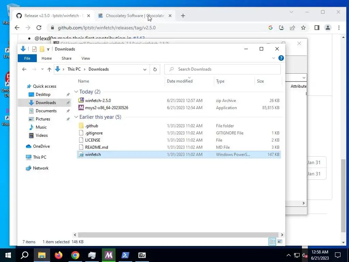
Task: Go up one folder level
Action: (x=49, y=69)
